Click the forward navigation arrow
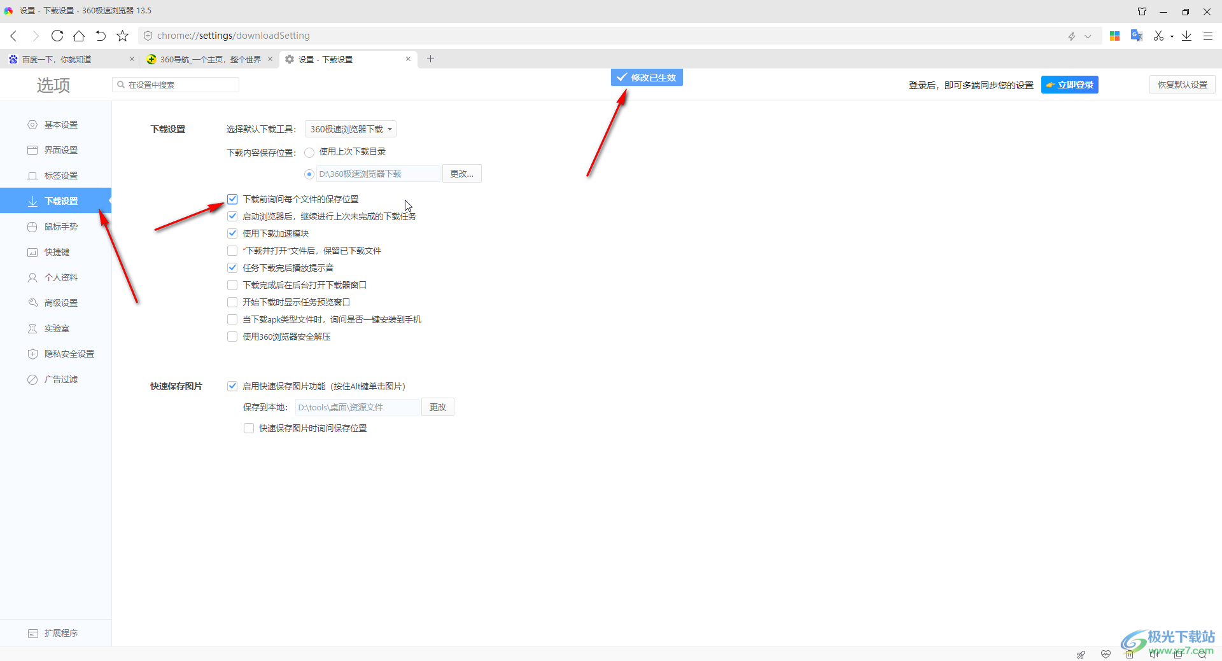 click(x=36, y=36)
